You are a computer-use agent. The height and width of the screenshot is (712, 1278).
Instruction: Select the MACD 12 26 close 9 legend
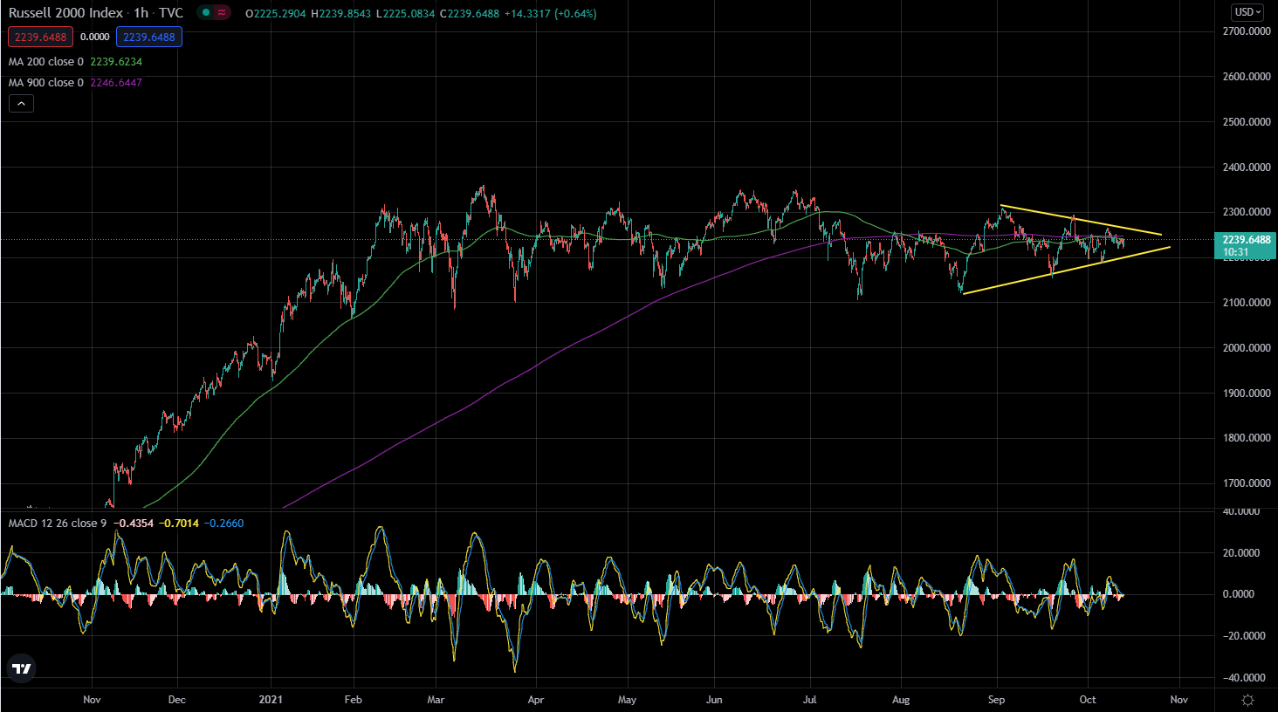(58, 524)
